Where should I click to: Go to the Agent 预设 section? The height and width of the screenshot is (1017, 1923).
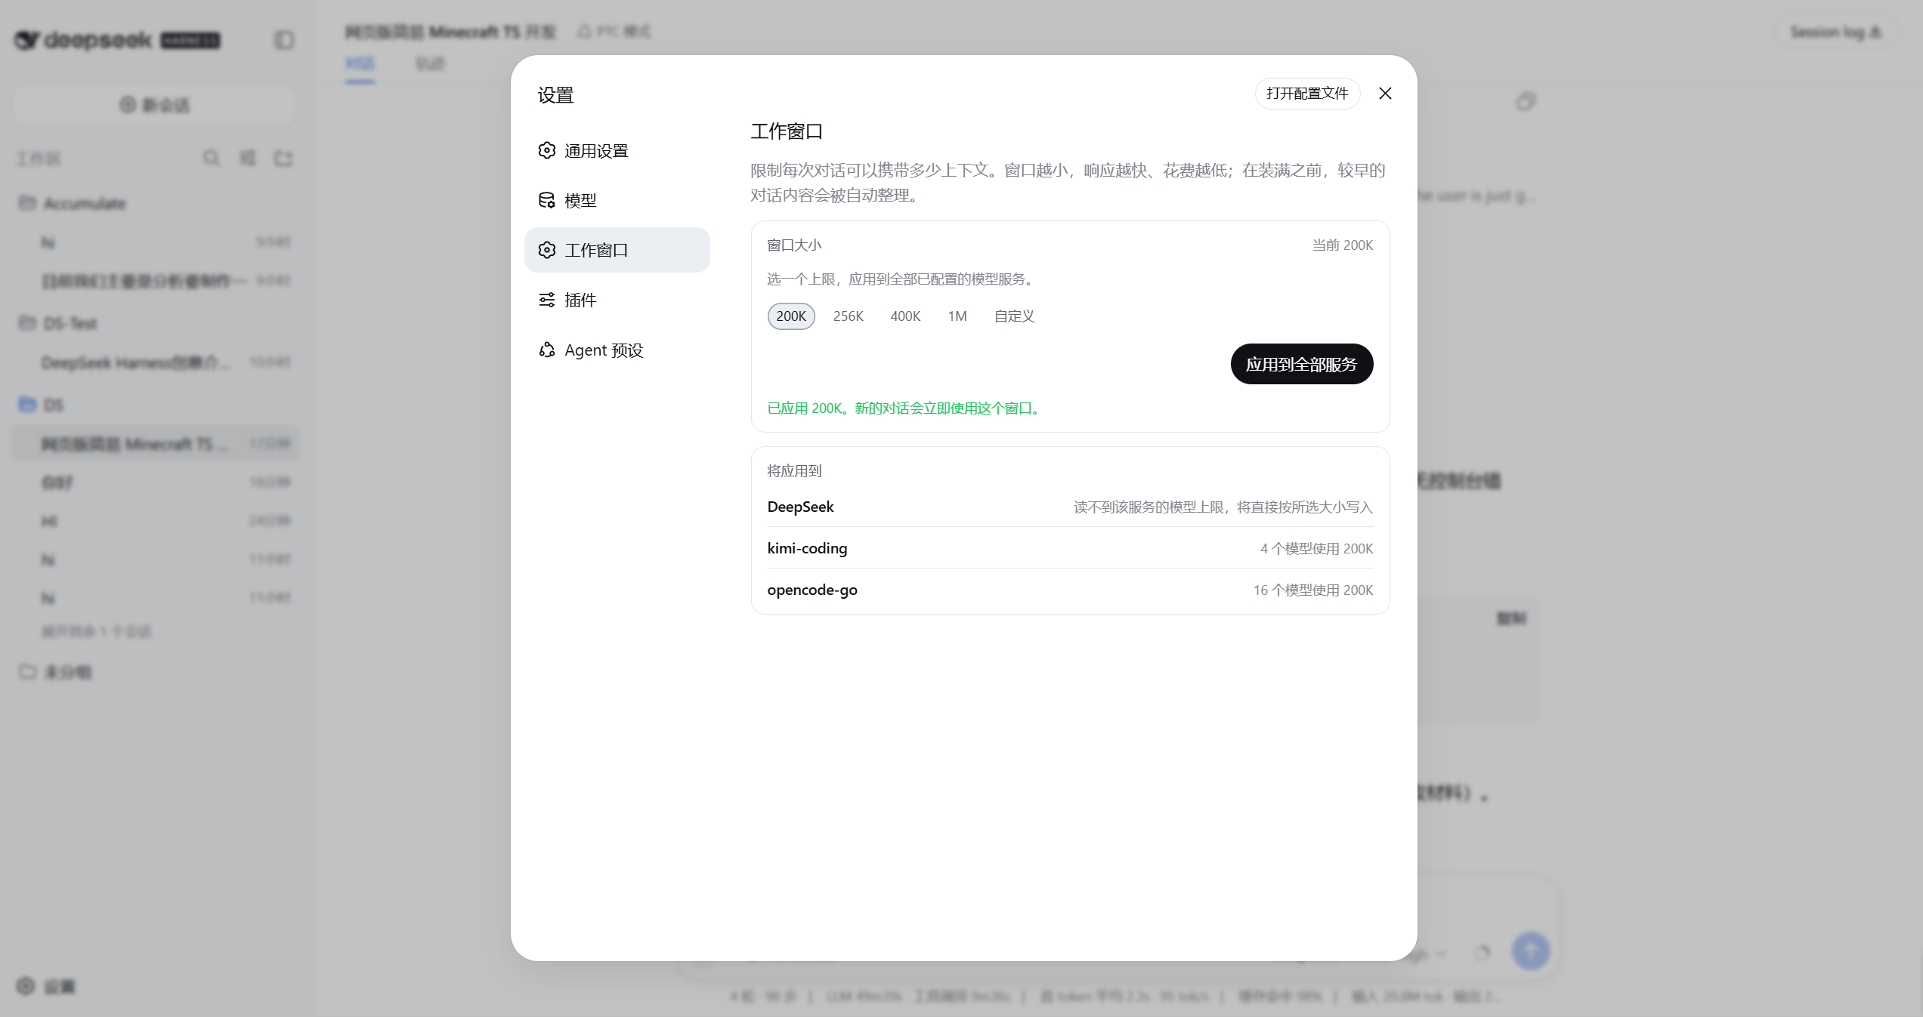tap(617, 350)
